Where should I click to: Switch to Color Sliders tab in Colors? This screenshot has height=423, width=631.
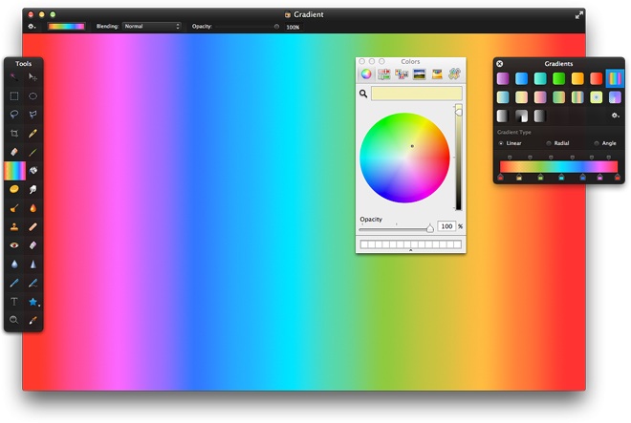383,74
